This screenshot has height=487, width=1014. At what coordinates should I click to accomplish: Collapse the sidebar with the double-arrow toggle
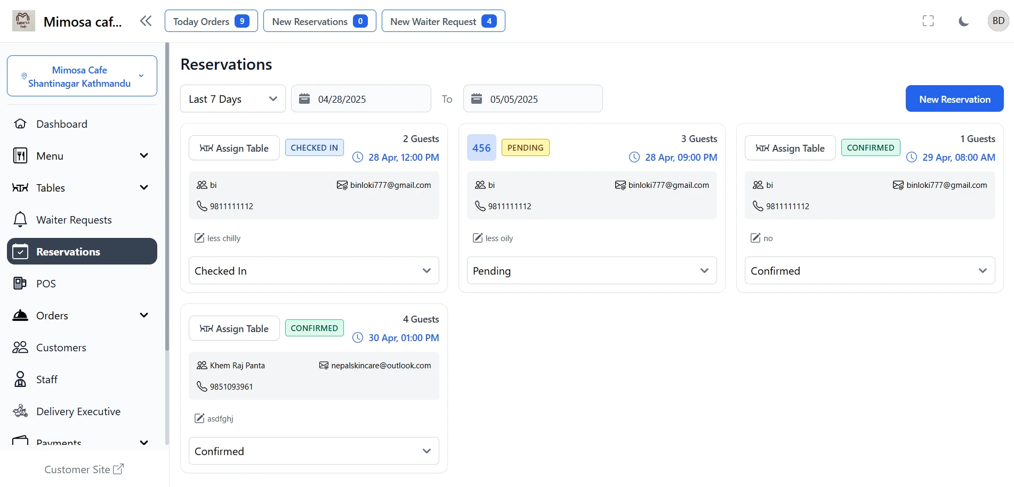146,20
